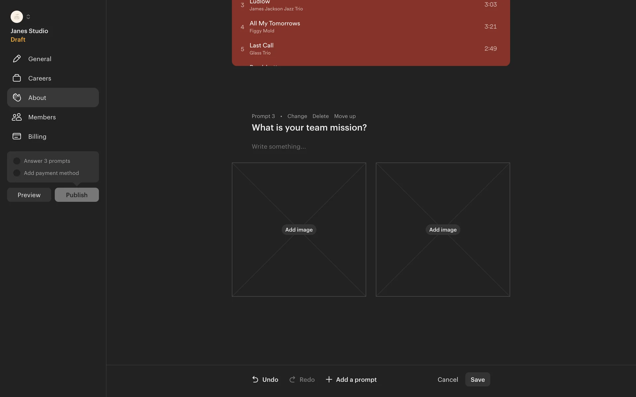636x397 pixels.
Task: Click the Billing card icon
Action: click(x=17, y=136)
